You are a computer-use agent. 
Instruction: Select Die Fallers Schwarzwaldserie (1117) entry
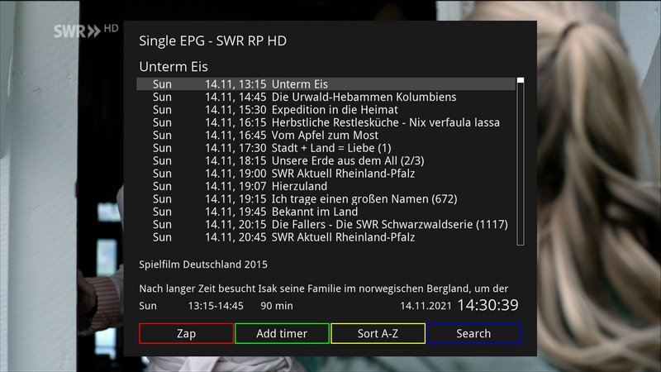pos(326,224)
